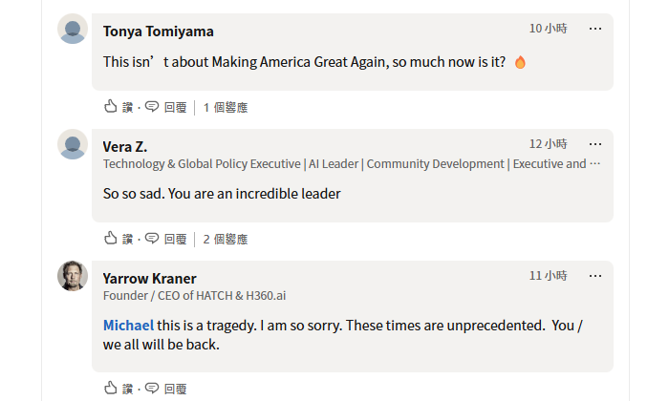Open Yarrow Kraner profile name link
Screen dimensions: 669x401
coord(149,279)
